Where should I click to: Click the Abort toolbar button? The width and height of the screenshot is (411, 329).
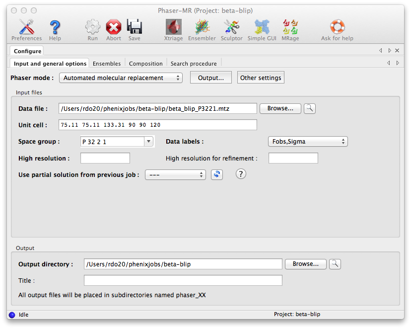114,29
